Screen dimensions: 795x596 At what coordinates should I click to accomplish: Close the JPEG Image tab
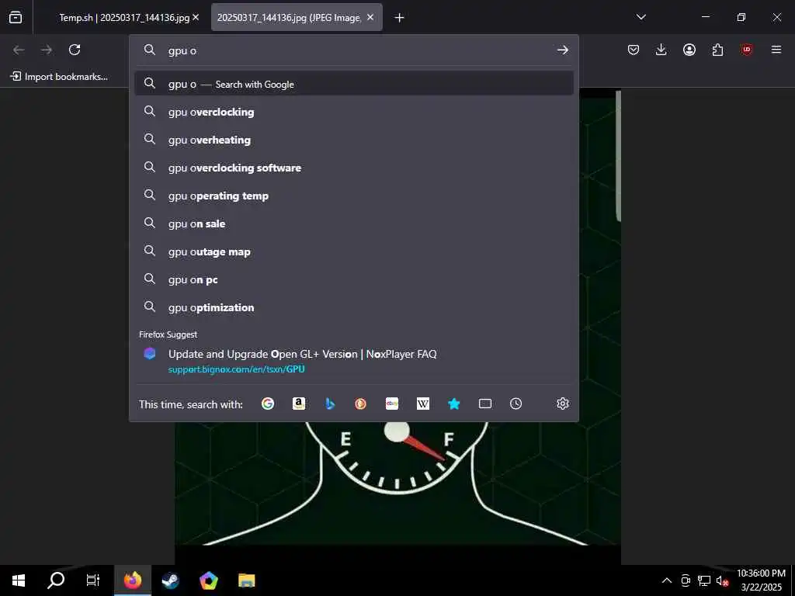pos(370,17)
